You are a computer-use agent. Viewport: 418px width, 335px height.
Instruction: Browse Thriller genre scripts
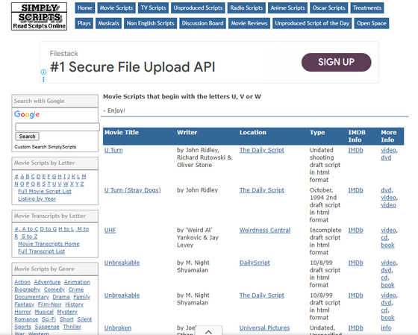click(x=72, y=327)
